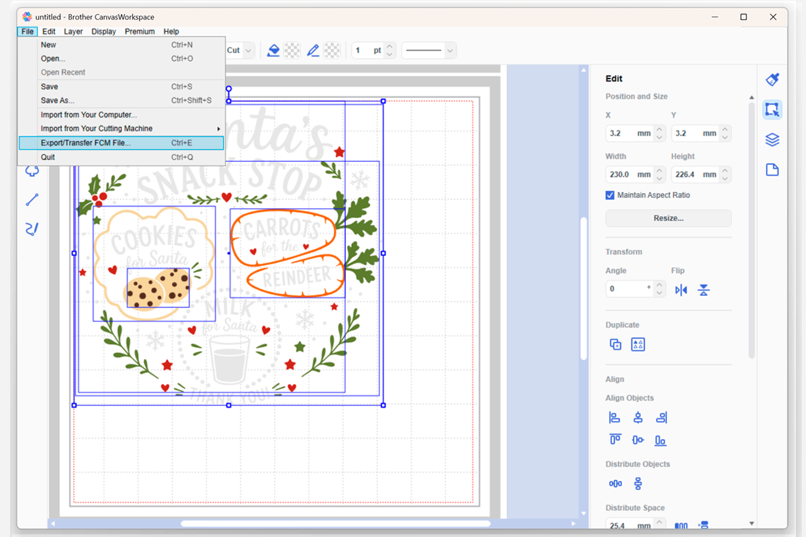Select the line color pen icon
This screenshot has height=537, width=806.
pyautogui.click(x=313, y=50)
